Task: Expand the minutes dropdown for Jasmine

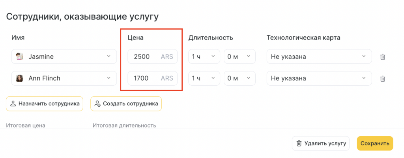Action: click(x=239, y=57)
